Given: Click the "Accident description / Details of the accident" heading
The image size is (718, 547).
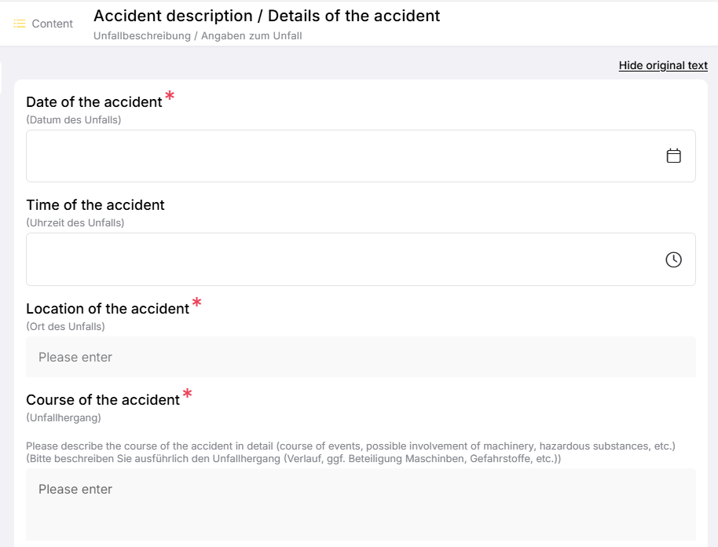Looking at the screenshot, I should pos(266,16).
